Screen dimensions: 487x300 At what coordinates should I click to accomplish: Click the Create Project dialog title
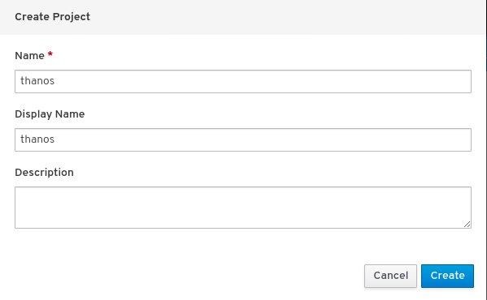pos(53,17)
